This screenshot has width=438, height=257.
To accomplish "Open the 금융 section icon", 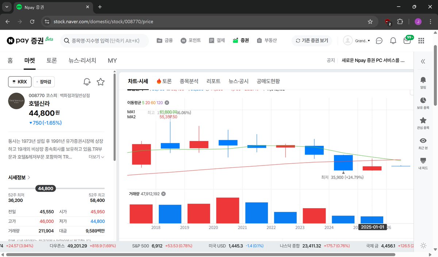I will point(160,40).
